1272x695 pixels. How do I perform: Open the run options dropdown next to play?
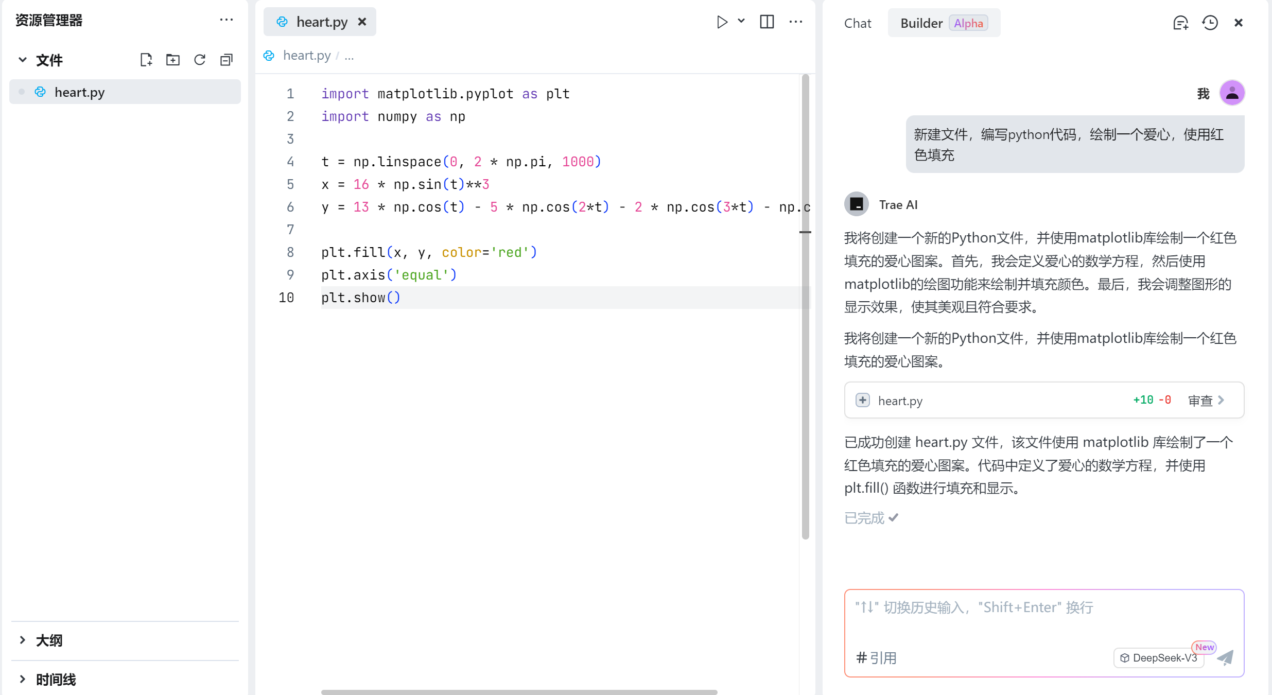[x=741, y=22]
